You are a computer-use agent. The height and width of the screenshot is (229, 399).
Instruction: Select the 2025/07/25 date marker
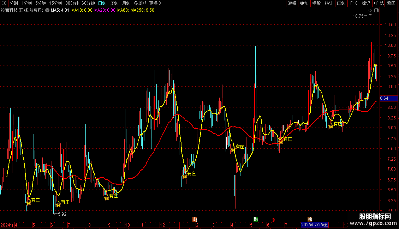(x=315, y=225)
